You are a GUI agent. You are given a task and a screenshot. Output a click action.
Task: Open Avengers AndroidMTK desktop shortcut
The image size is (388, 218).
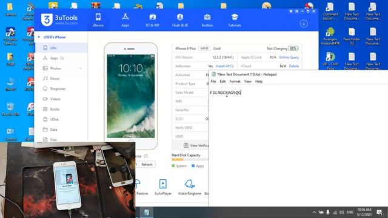coord(330,36)
